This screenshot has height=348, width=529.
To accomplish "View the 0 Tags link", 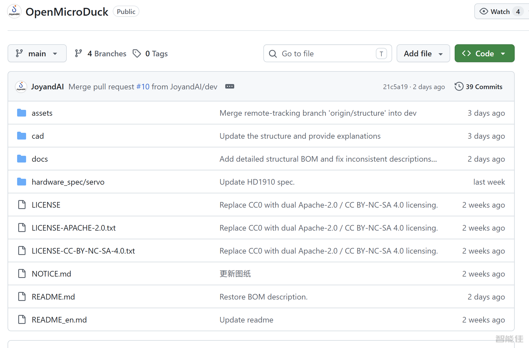I will [x=150, y=54].
